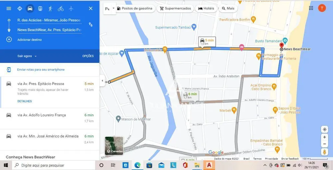333x170 pixels.
Task: Zoom in on the map
Action: (324, 137)
